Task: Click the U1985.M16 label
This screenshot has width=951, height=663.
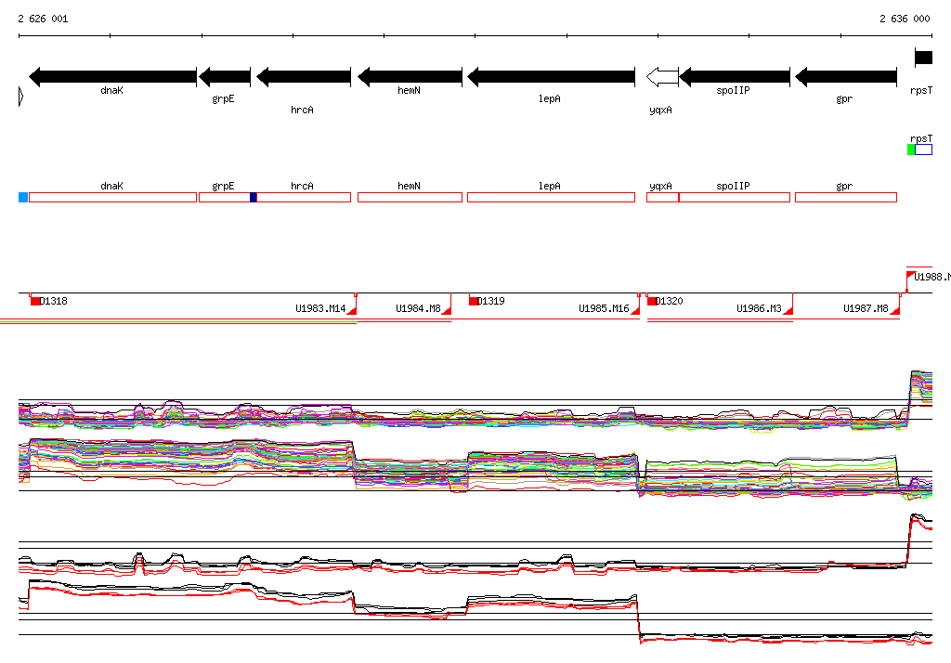Action: click(x=604, y=309)
